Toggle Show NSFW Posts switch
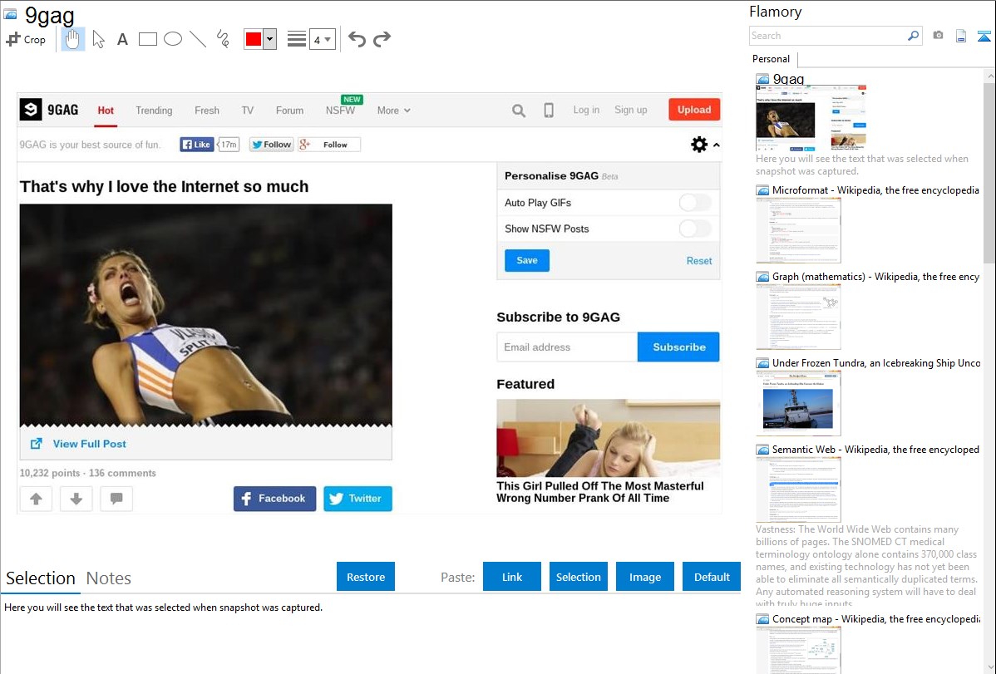The image size is (996, 674). 695,229
